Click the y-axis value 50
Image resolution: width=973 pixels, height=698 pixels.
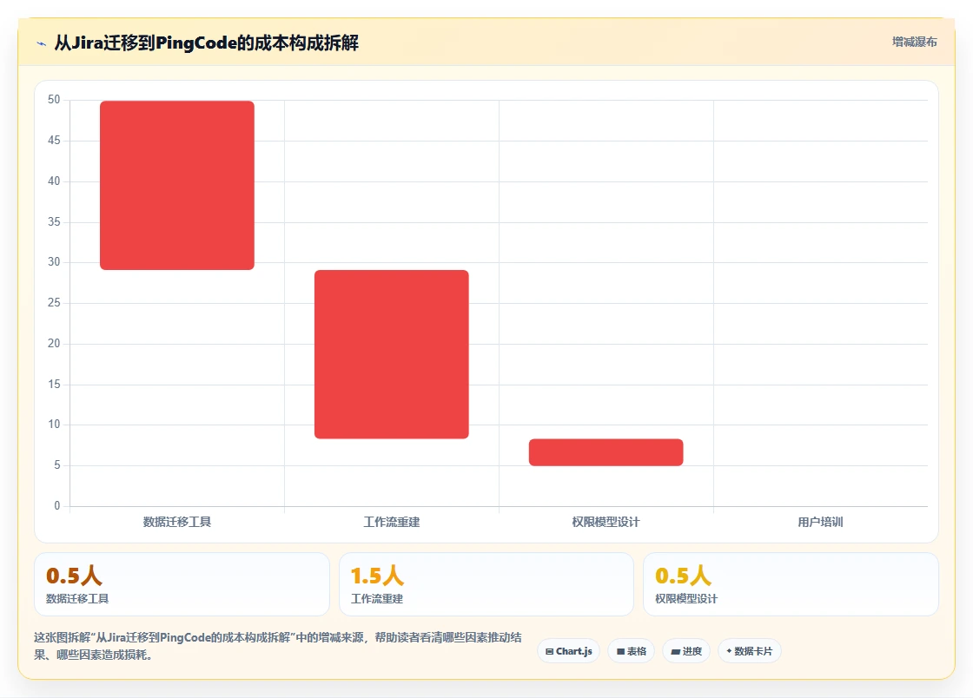(x=54, y=100)
